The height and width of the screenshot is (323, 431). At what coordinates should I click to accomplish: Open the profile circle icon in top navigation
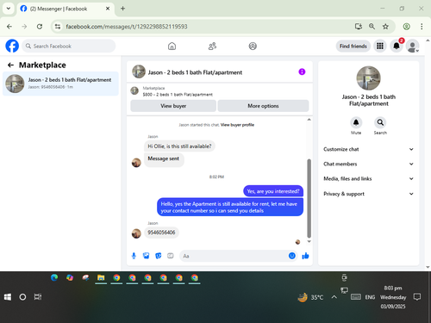point(253,46)
